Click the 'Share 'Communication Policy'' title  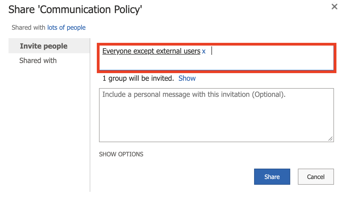[x=75, y=10]
